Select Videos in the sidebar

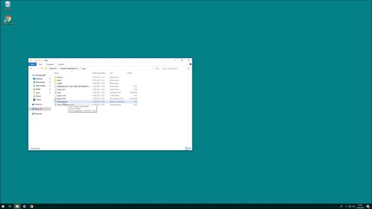click(x=38, y=100)
